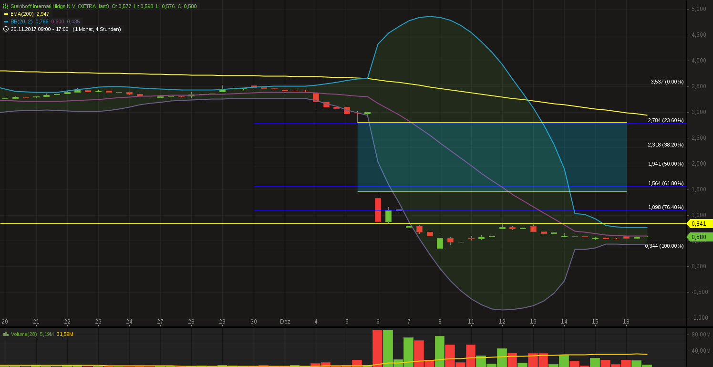
Task: Click the Dez label on the time axis
Action: click(x=285, y=322)
